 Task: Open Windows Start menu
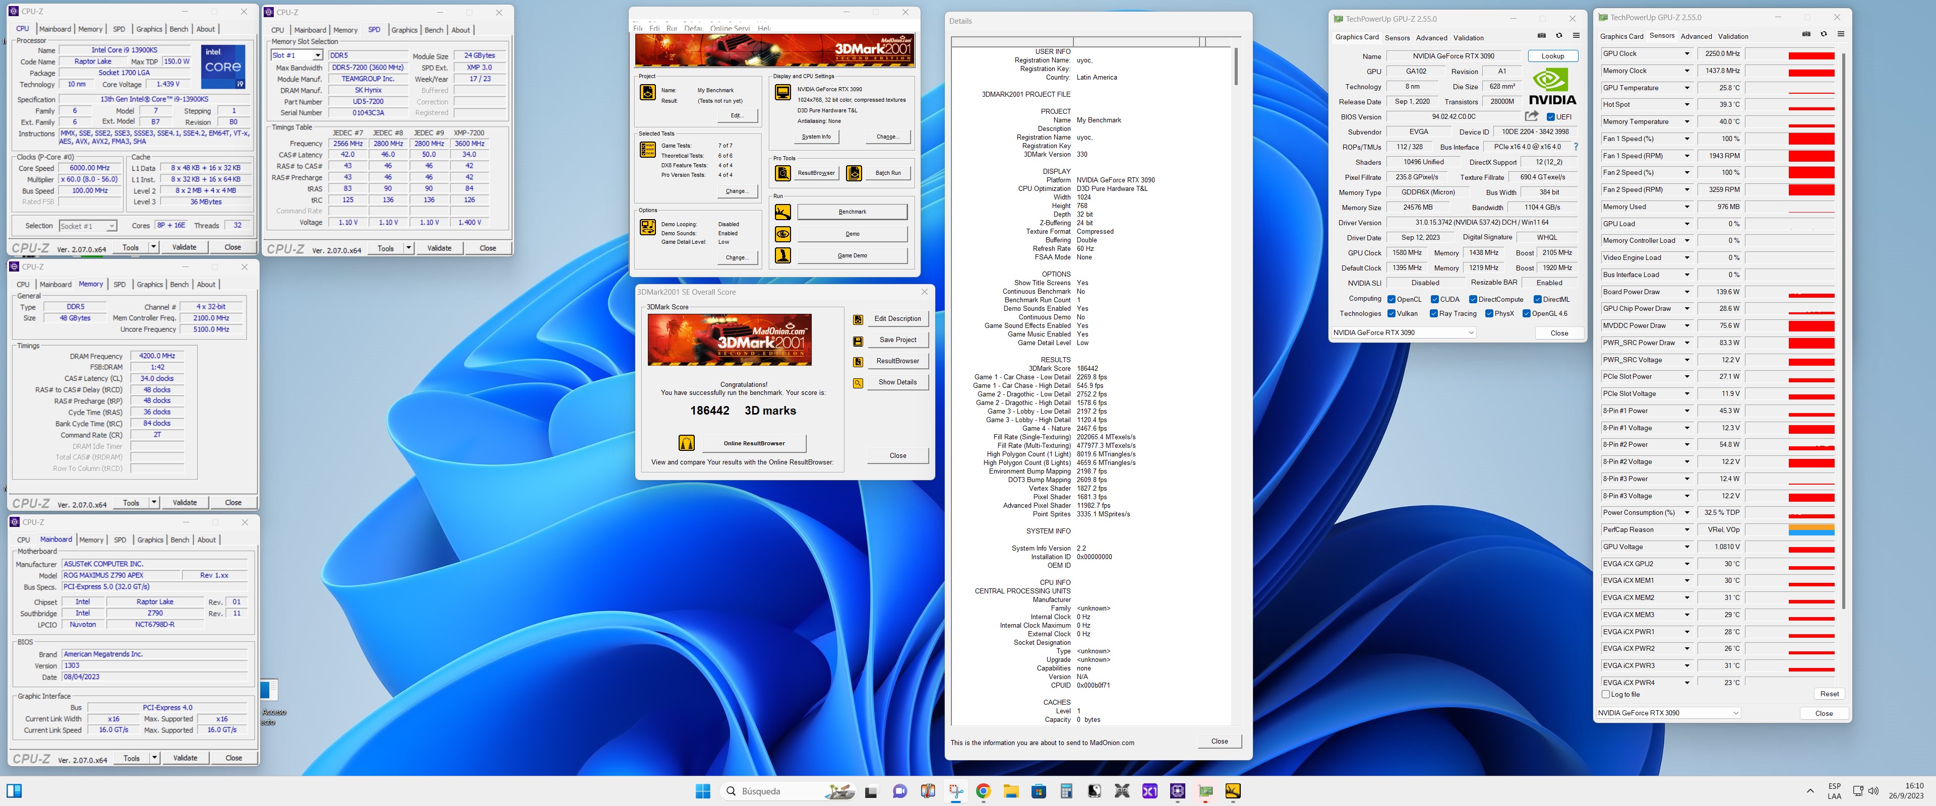click(703, 791)
